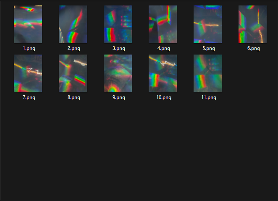The width and height of the screenshot is (278, 201).
Task: Click the file name label "6.png"
Action: pyautogui.click(x=254, y=48)
